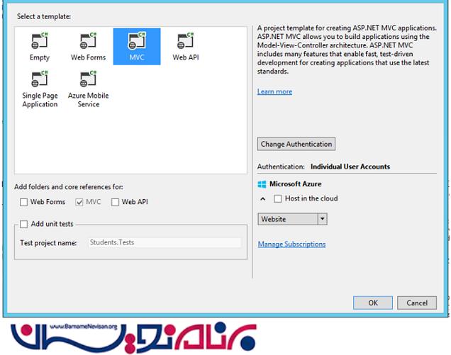Open the Website dropdown list
The width and height of the screenshot is (451, 355).
tap(292, 219)
